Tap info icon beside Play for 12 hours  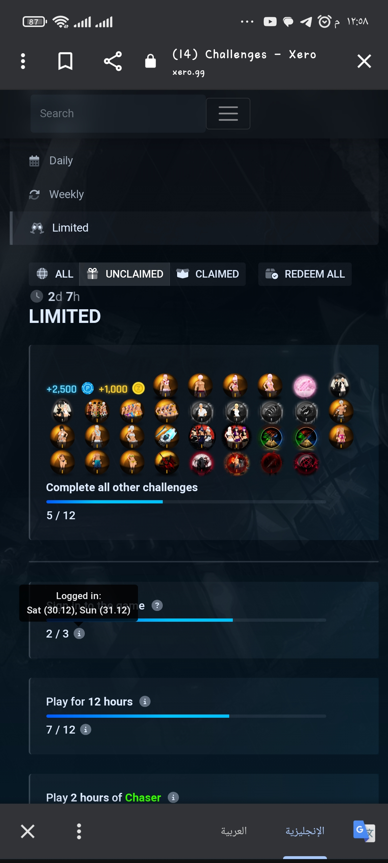pos(145,701)
